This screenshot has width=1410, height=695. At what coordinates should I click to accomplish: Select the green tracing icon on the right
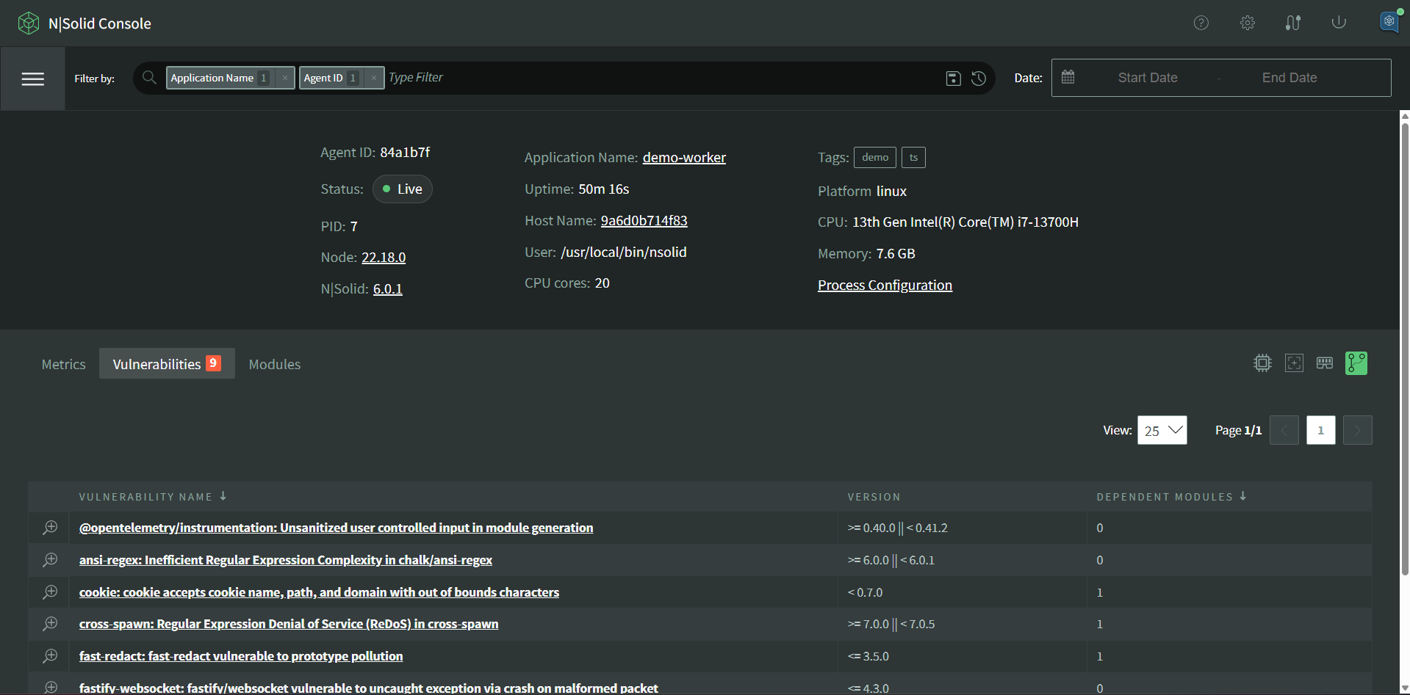pos(1356,363)
